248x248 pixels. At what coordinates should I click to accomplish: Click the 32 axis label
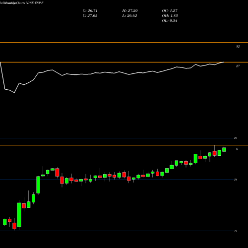[x=238, y=47]
